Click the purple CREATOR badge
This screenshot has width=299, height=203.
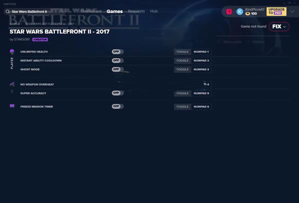point(39,39)
